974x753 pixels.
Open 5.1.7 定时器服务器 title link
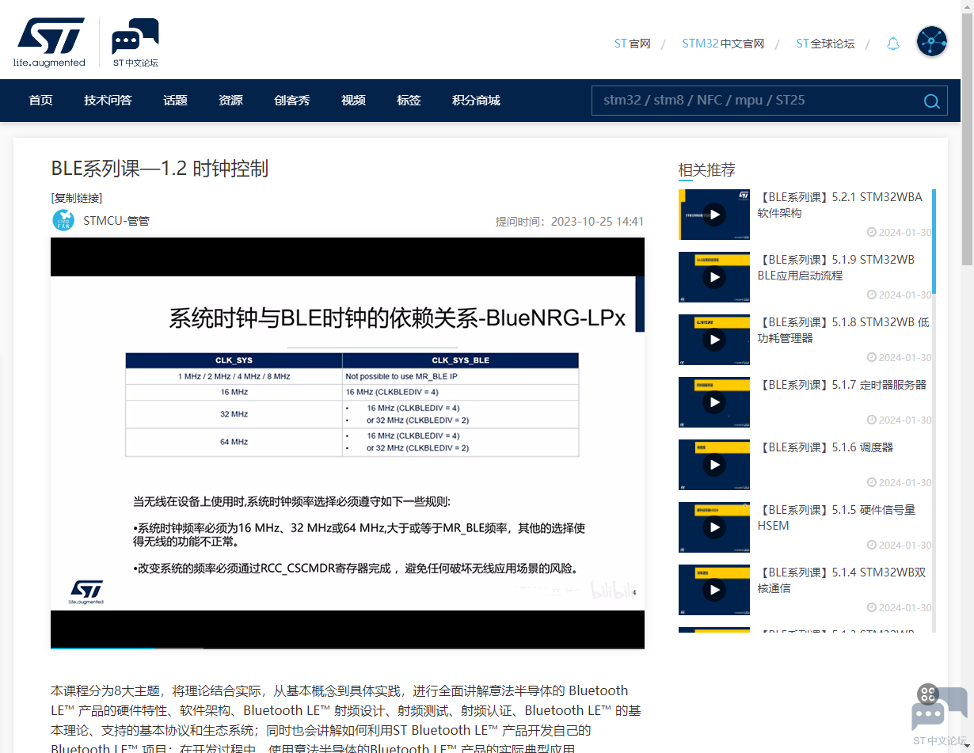pyautogui.click(x=842, y=385)
